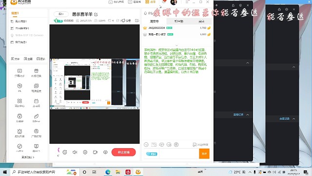The width and height of the screenshot is (312, 176).
Task: Click the middle add-source button beside 文字
Action: click(28, 59)
